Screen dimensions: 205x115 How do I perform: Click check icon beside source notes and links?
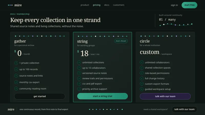coord(16,76)
